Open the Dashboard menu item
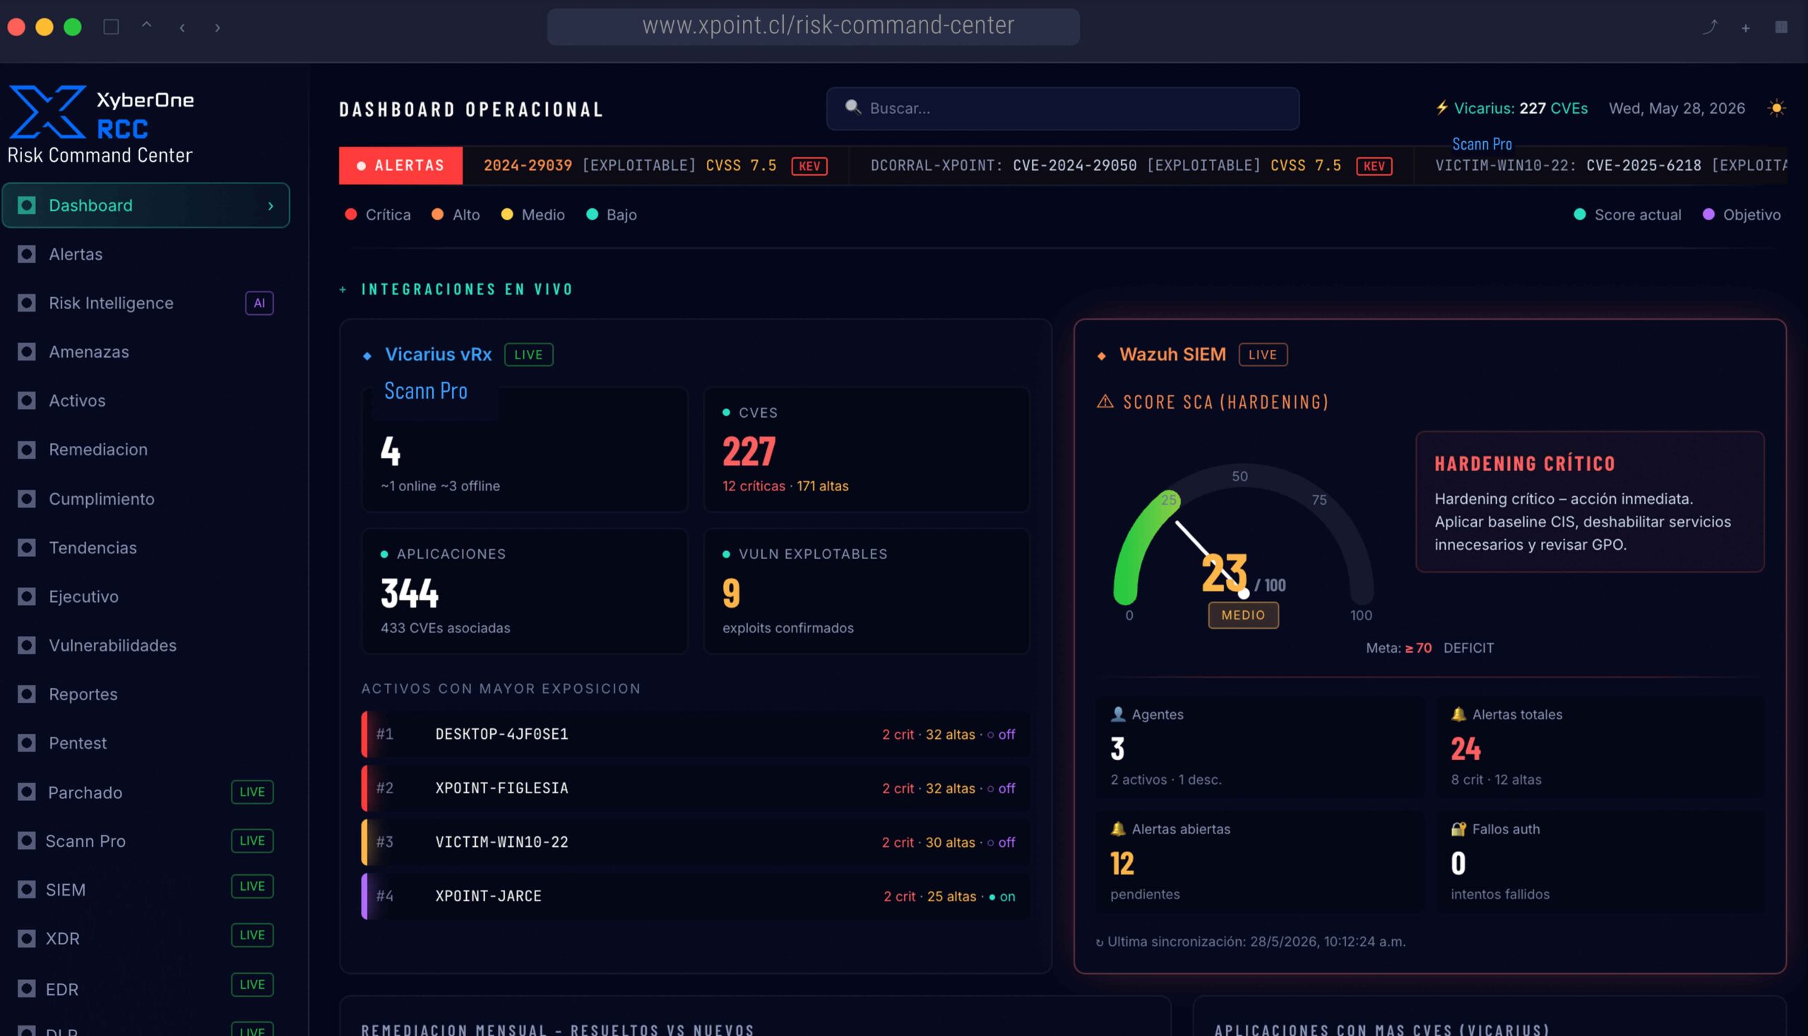 (x=146, y=205)
